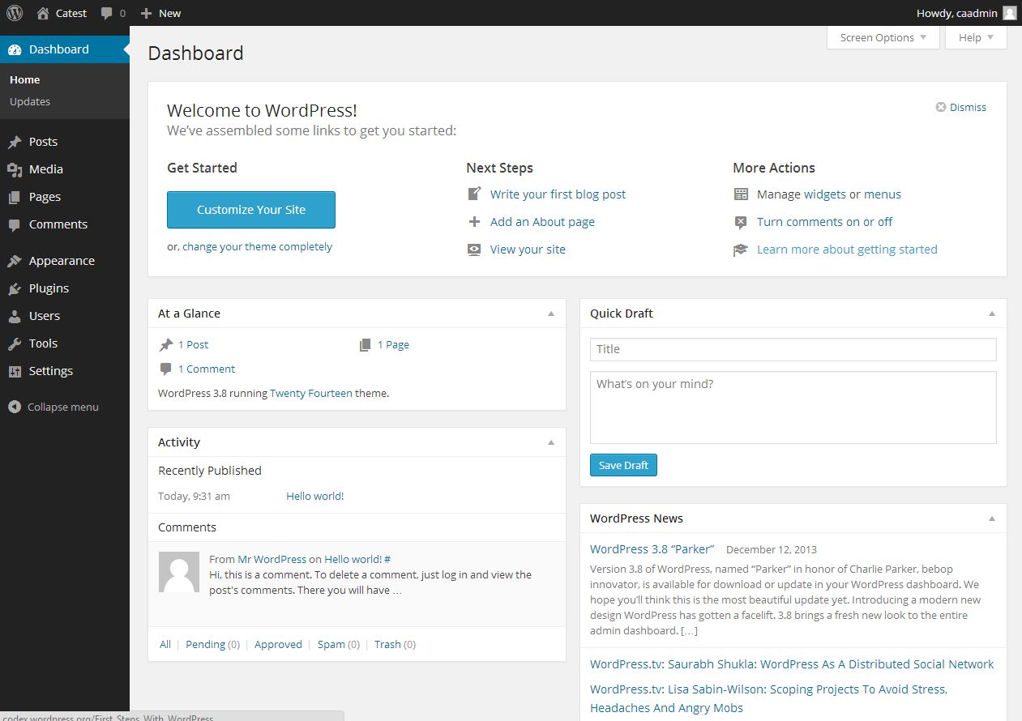The image size is (1022, 721).
Task: Open the Add an About page link
Action: point(542,222)
